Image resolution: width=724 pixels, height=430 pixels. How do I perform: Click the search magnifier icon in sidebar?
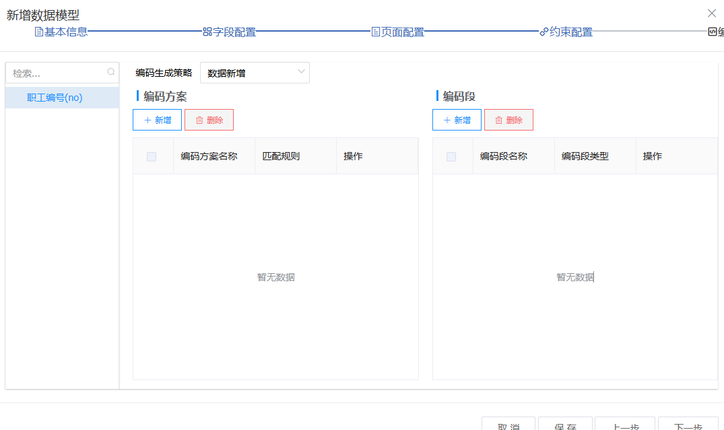pyautogui.click(x=111, y=72)
